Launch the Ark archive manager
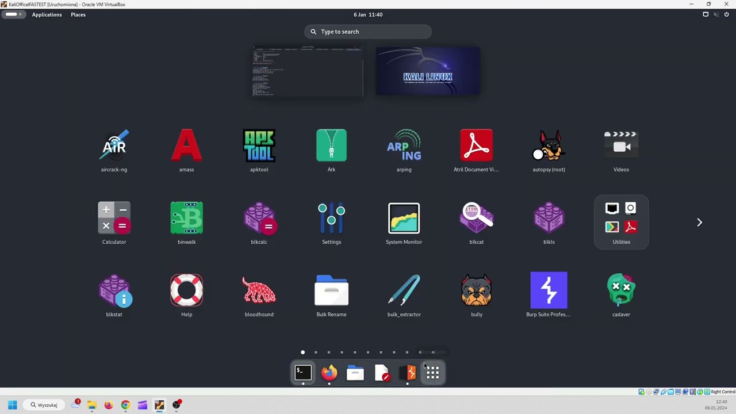 coord(331,151)
